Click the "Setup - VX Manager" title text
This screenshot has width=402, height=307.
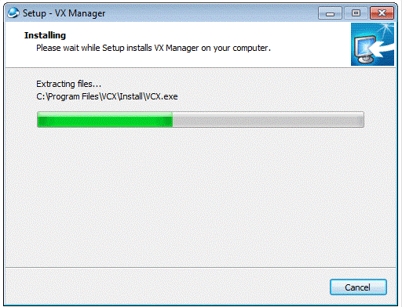pyautogui.click(x=64, y=13)
